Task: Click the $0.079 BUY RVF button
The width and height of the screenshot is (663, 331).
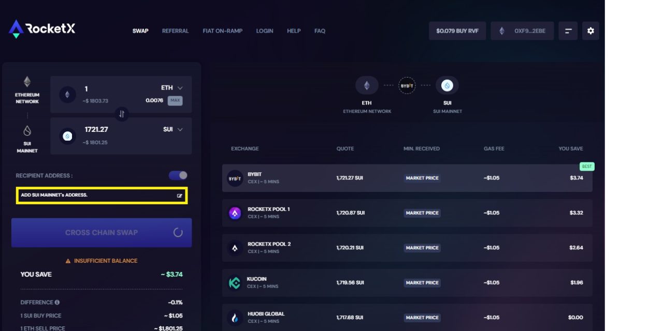Action: pyautogui.click(x=457, y=31)
